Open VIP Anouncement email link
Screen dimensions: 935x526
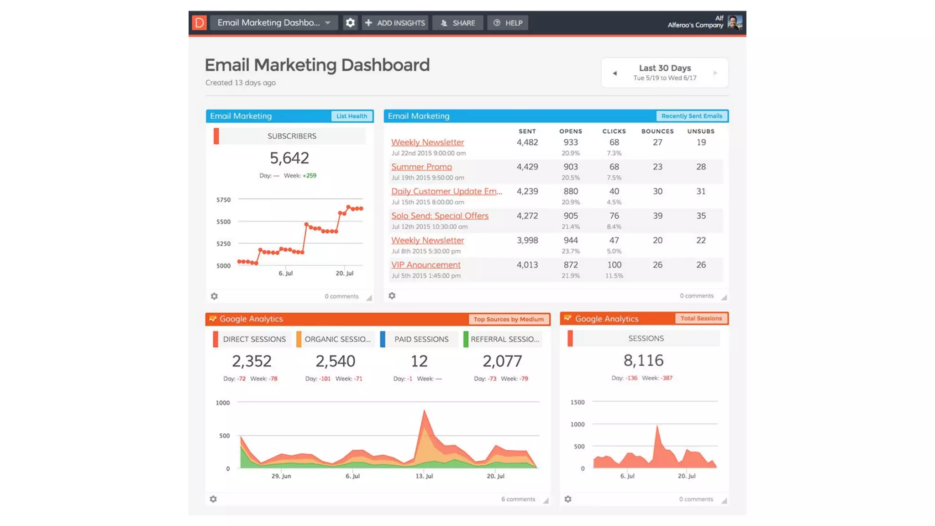[x=425, y=265]
